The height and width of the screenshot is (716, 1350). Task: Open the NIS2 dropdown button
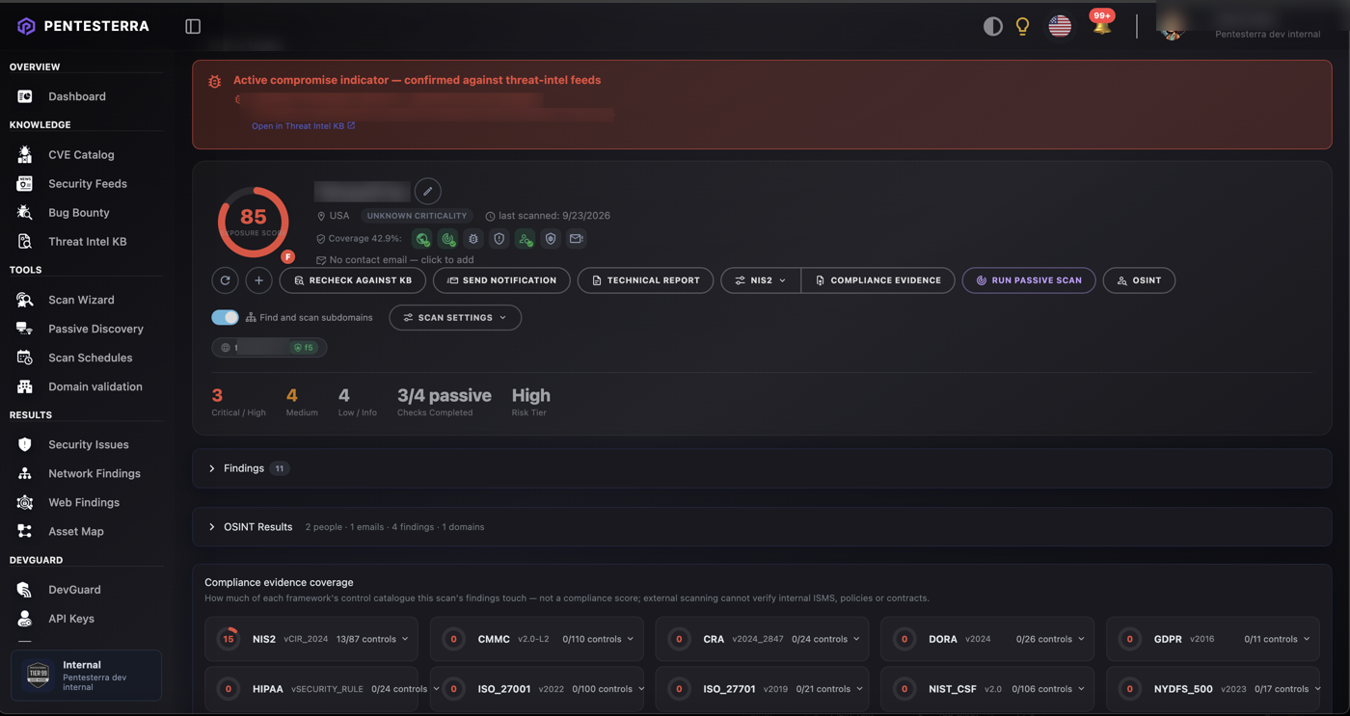[761, 280]
